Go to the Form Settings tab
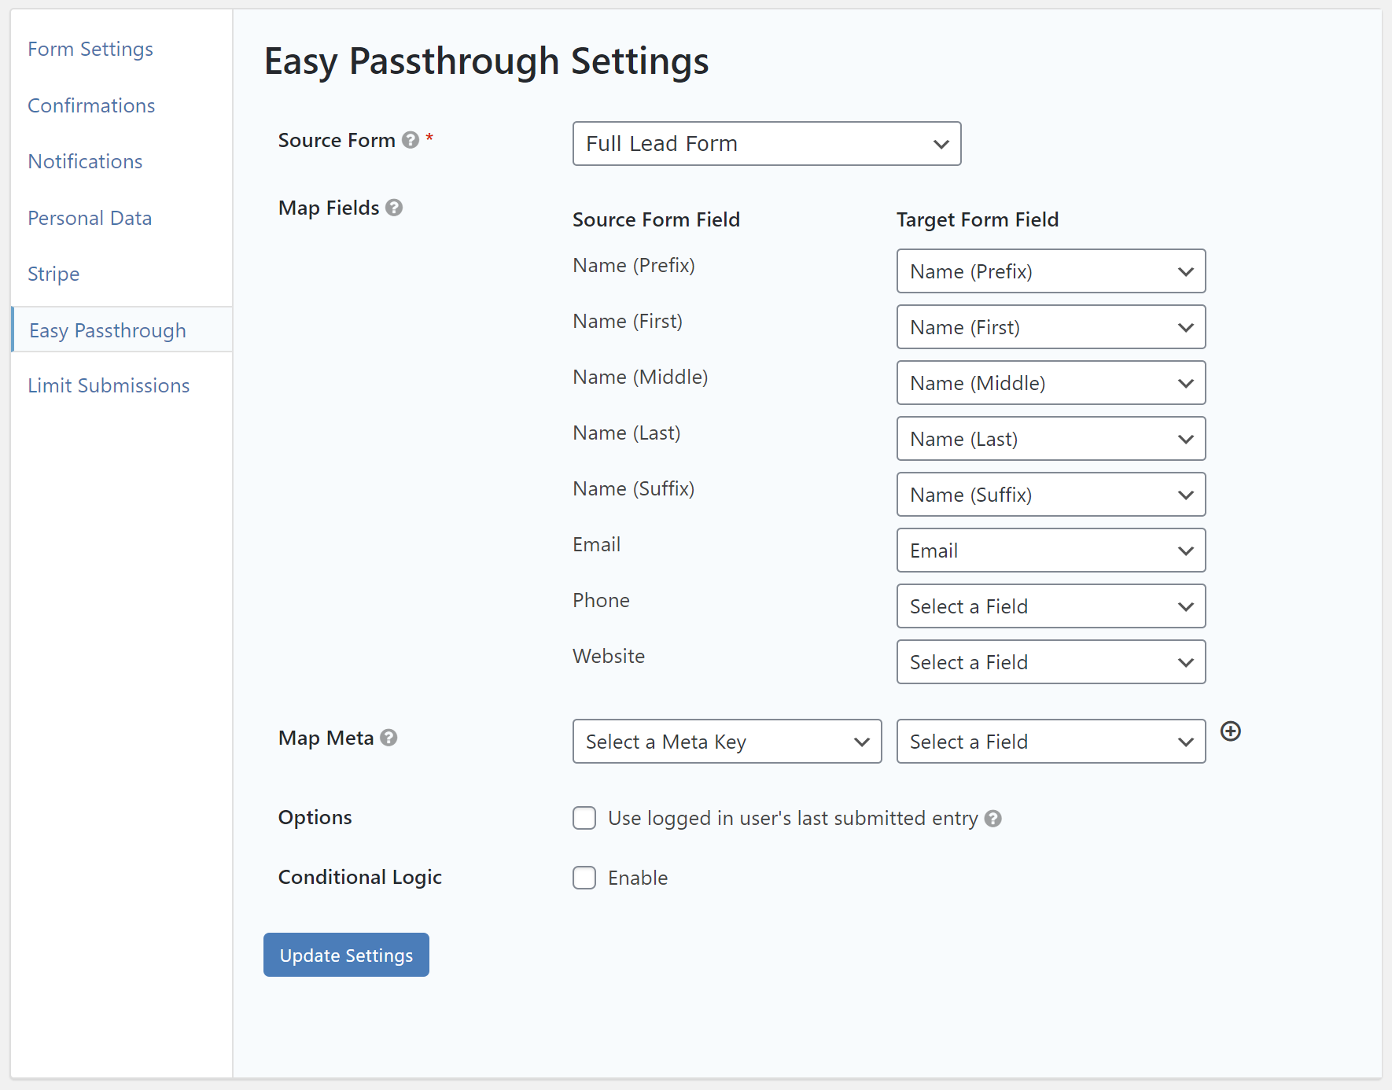 pos(90,49)
